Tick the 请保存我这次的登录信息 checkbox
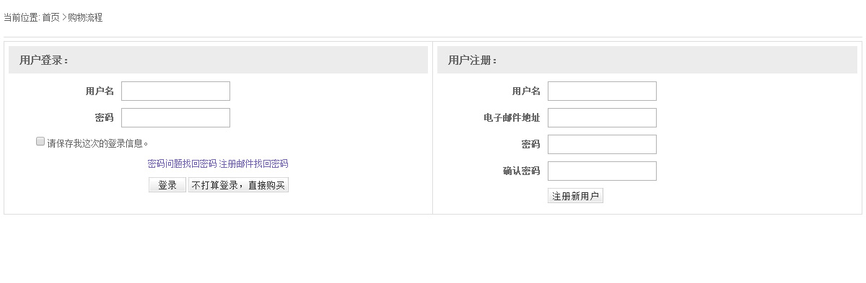The height and width of the screenshot is (283, 866). 40,142
